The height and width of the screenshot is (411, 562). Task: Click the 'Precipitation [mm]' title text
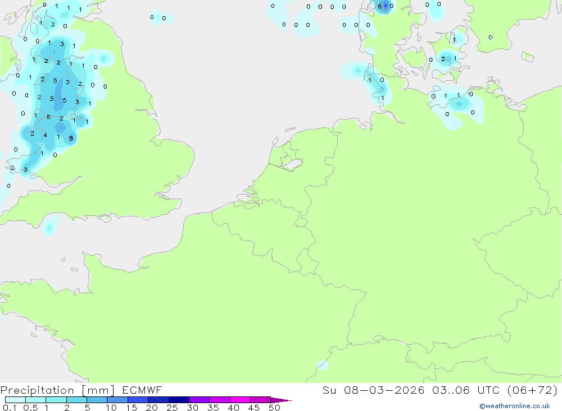coord(57,390)
